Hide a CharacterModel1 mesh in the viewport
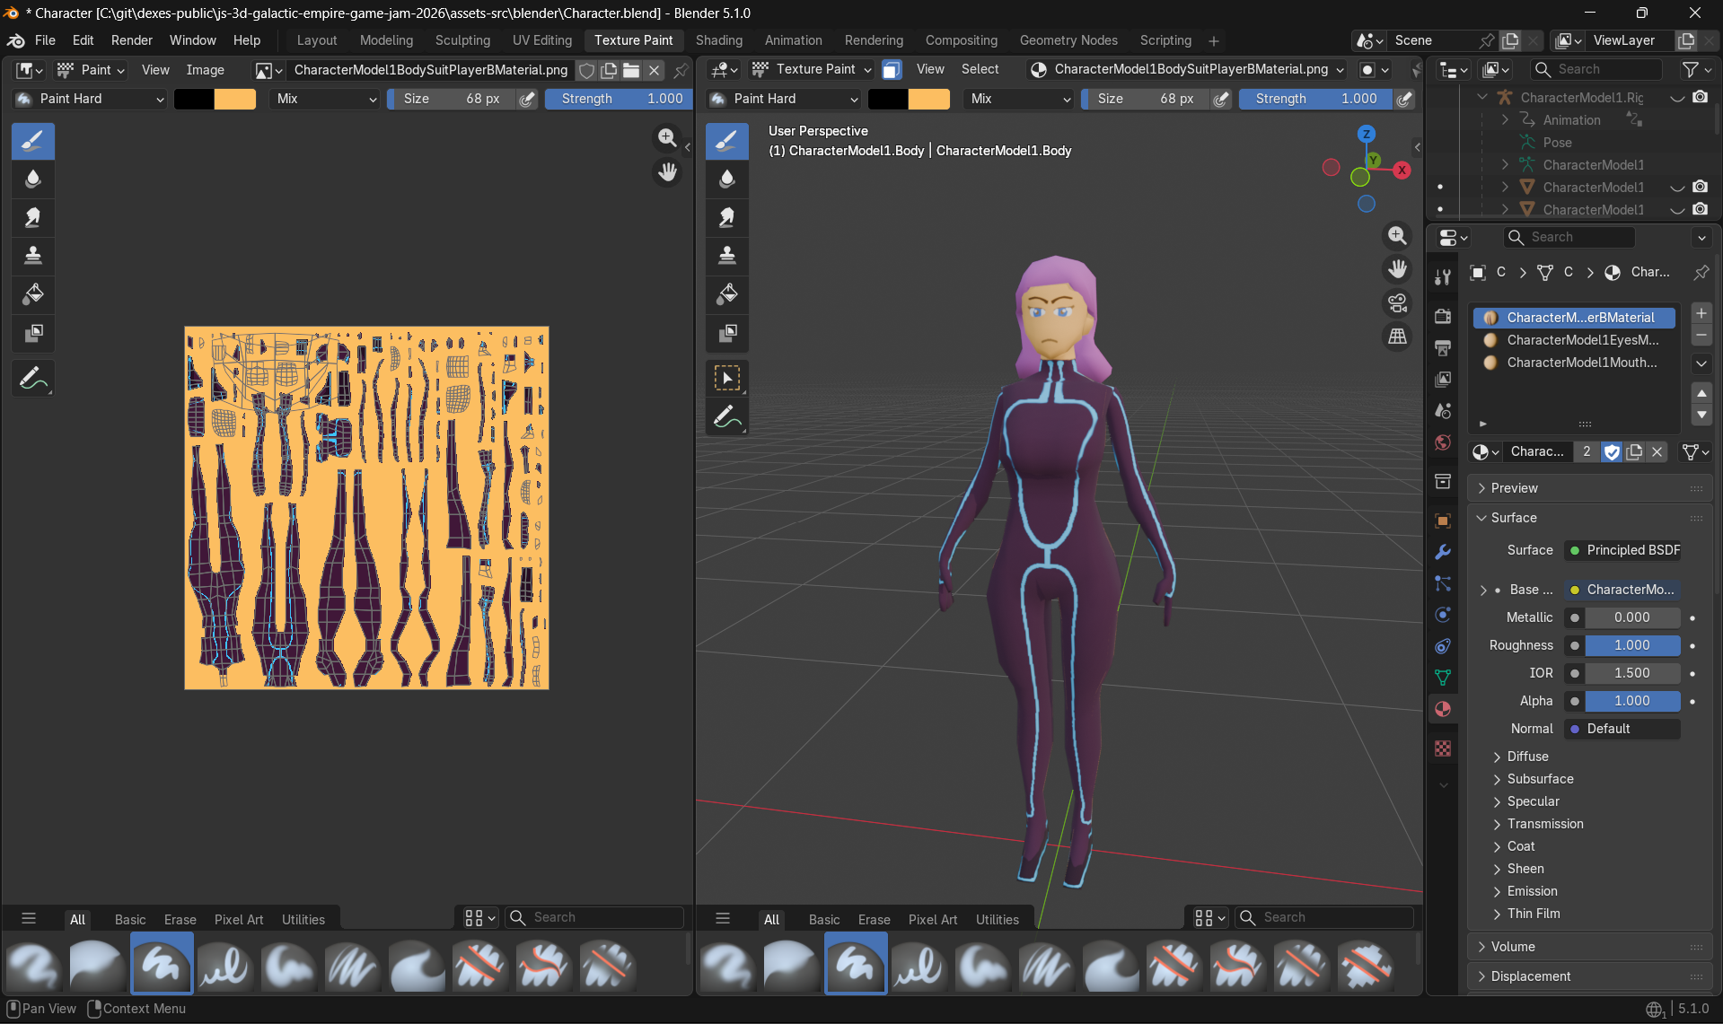This screenshot has width=1723, height=1024. click(1676, 187)
